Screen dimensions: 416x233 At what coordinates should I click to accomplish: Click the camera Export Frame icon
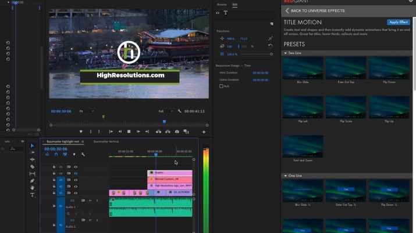coord(177,132)
